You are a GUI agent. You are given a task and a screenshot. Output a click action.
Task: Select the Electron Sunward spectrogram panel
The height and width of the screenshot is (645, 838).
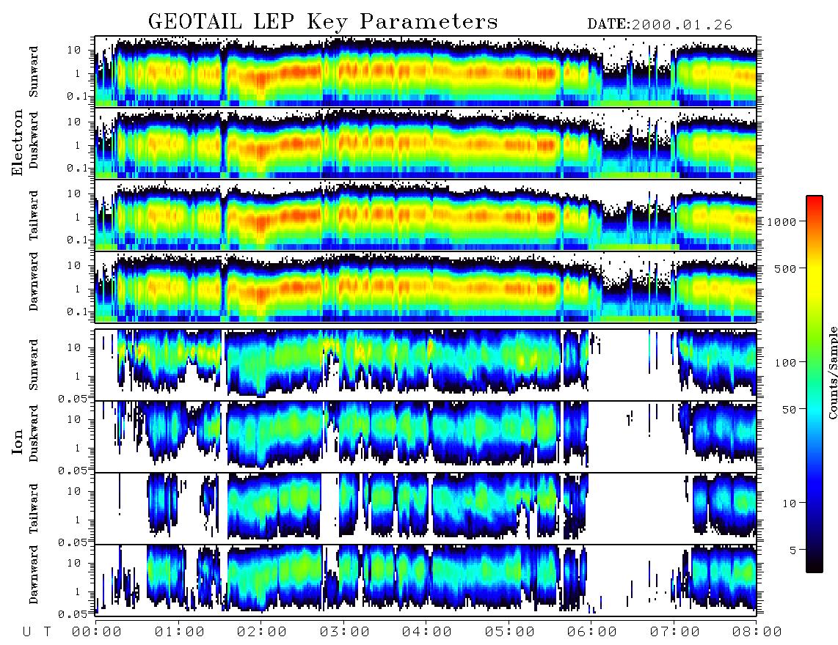point(426,71)
